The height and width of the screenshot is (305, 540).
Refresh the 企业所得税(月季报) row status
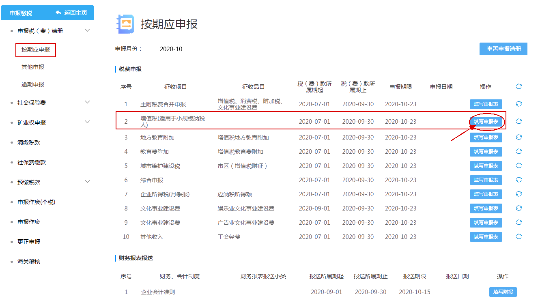(x=518, y=194)
